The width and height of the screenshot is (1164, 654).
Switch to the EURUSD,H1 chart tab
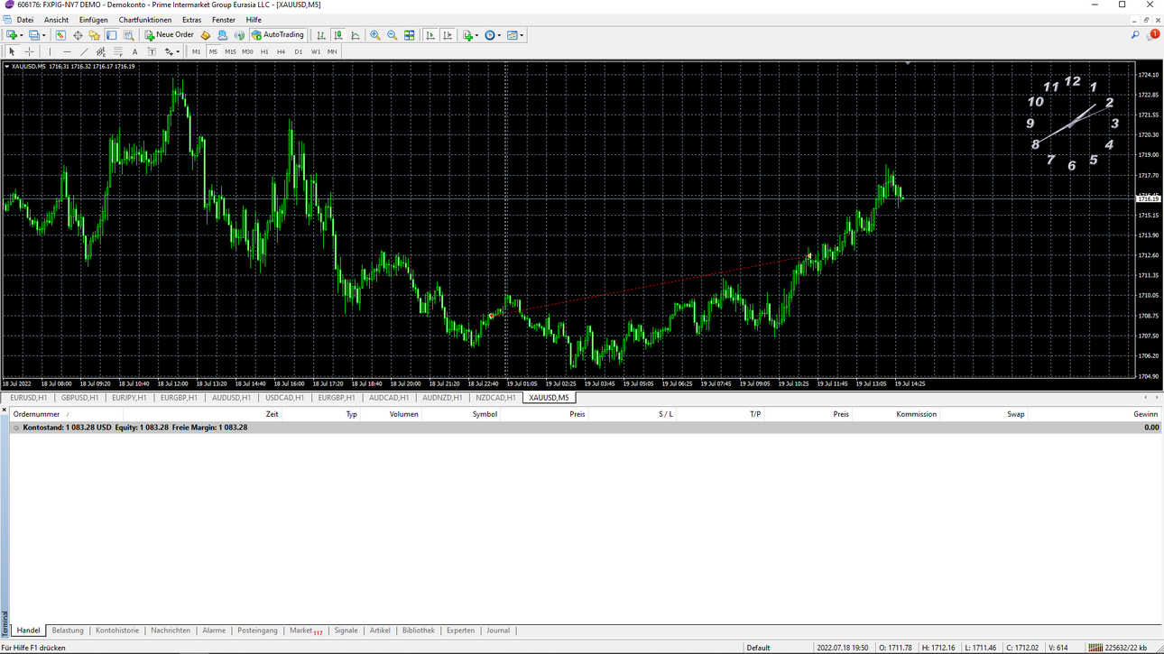point(28,398)
